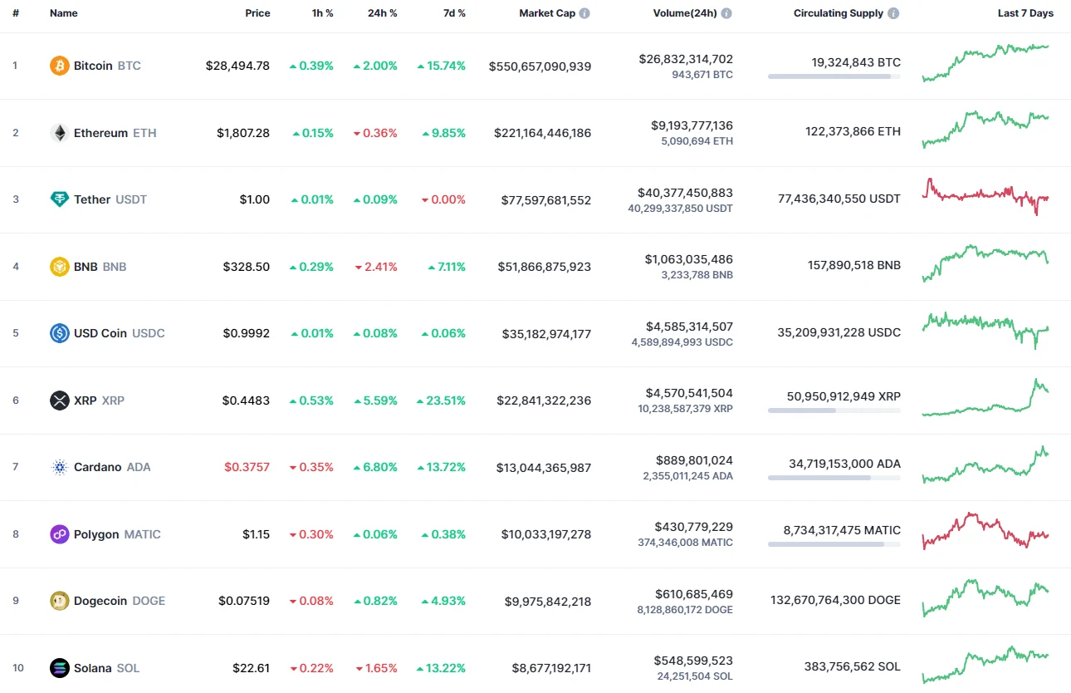Click the Bitcoin name link
Screen dimensions: 1071x693
(93, 65)
